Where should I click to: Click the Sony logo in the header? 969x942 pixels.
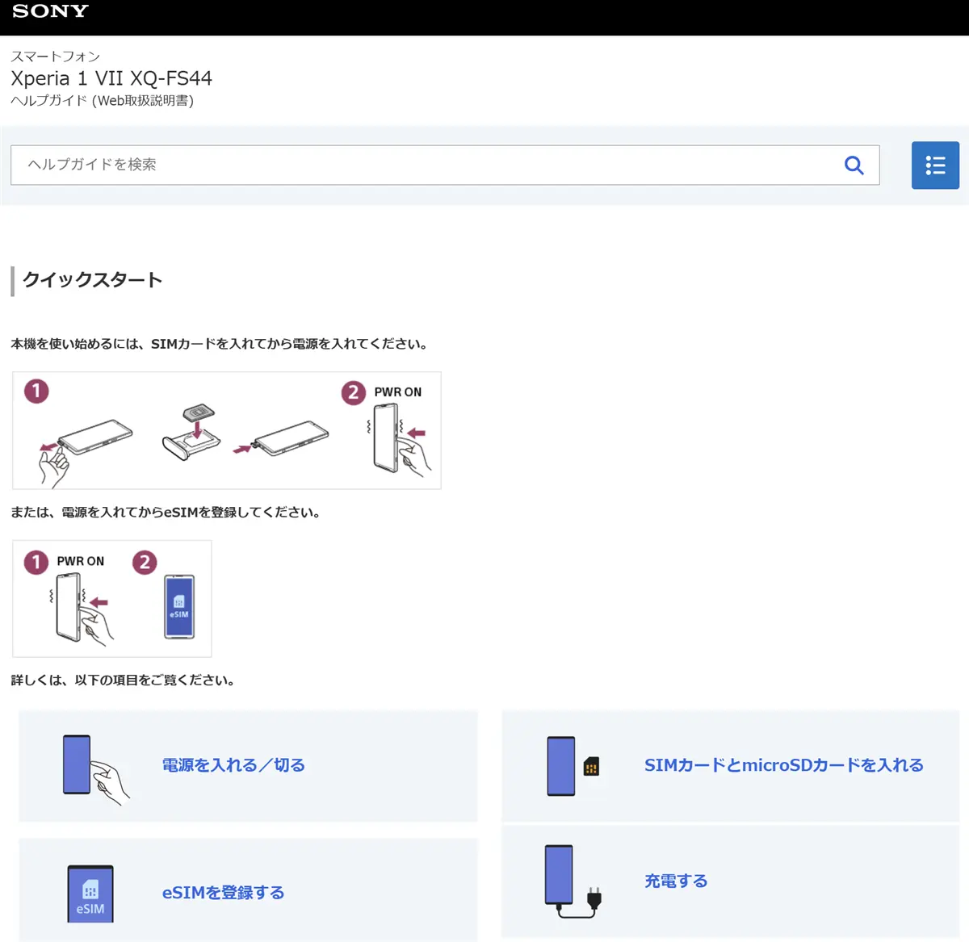[50, 11]
